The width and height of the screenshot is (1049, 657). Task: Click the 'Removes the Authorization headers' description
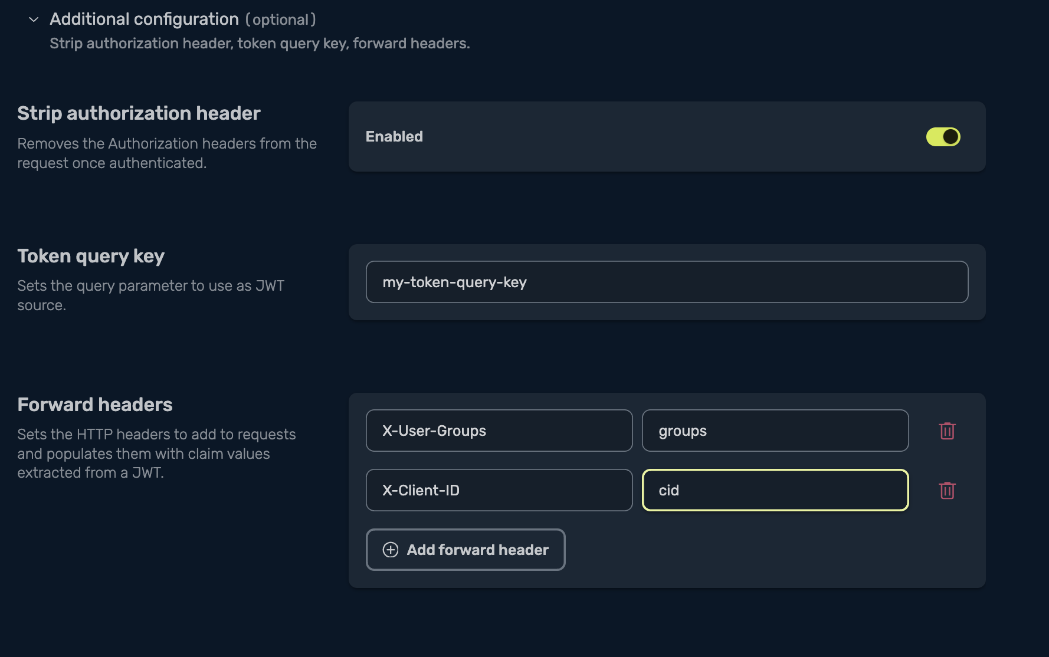coord(167,153)
